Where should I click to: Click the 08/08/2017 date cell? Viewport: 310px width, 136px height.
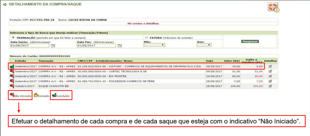tap(214, 66)
